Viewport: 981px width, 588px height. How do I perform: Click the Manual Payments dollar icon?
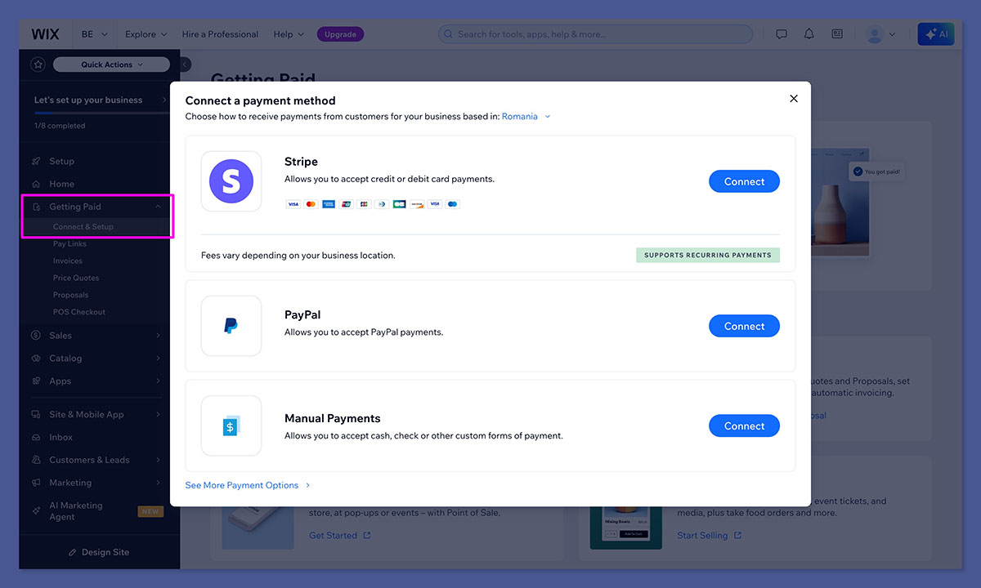click(x=231, y=426)
